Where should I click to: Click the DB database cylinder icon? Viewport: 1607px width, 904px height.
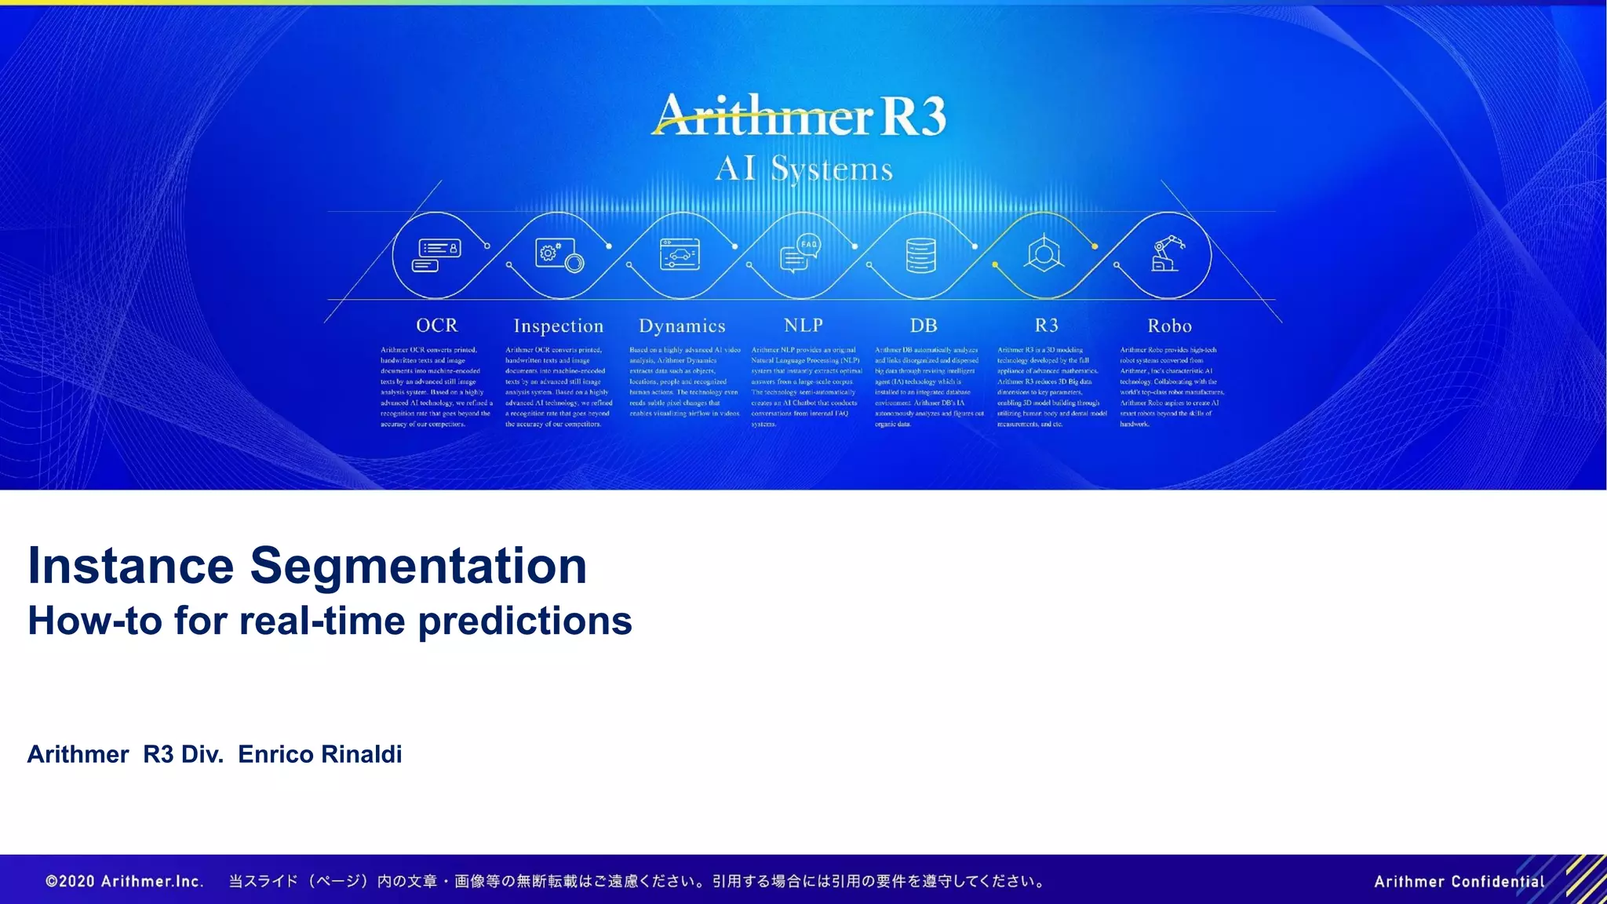pyautogui.click(x=920, y=255)
